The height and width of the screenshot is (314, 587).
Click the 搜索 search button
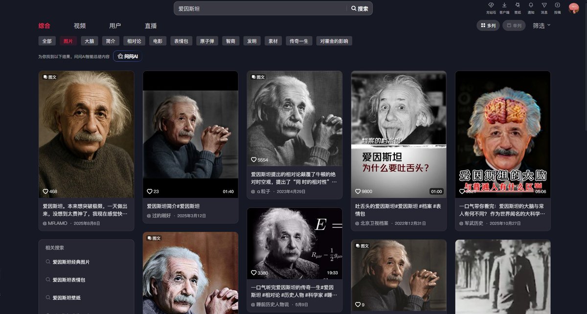click(x=360, y=8)
